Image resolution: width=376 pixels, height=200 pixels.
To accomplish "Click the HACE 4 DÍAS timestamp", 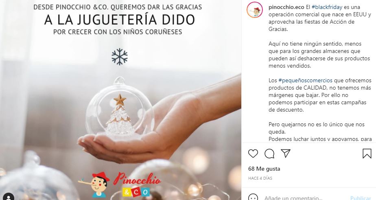I will pyautogui.click(x=260, y=178).
